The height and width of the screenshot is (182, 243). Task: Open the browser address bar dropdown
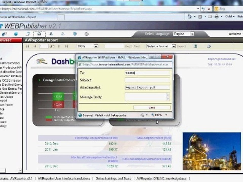198,9
